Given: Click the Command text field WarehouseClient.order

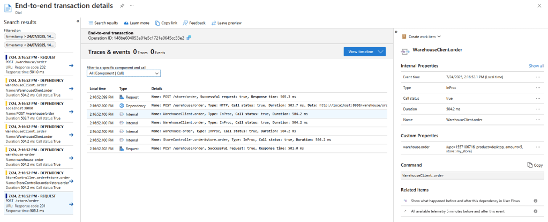Looking at the screenshot, I should (x=471, y=175).
